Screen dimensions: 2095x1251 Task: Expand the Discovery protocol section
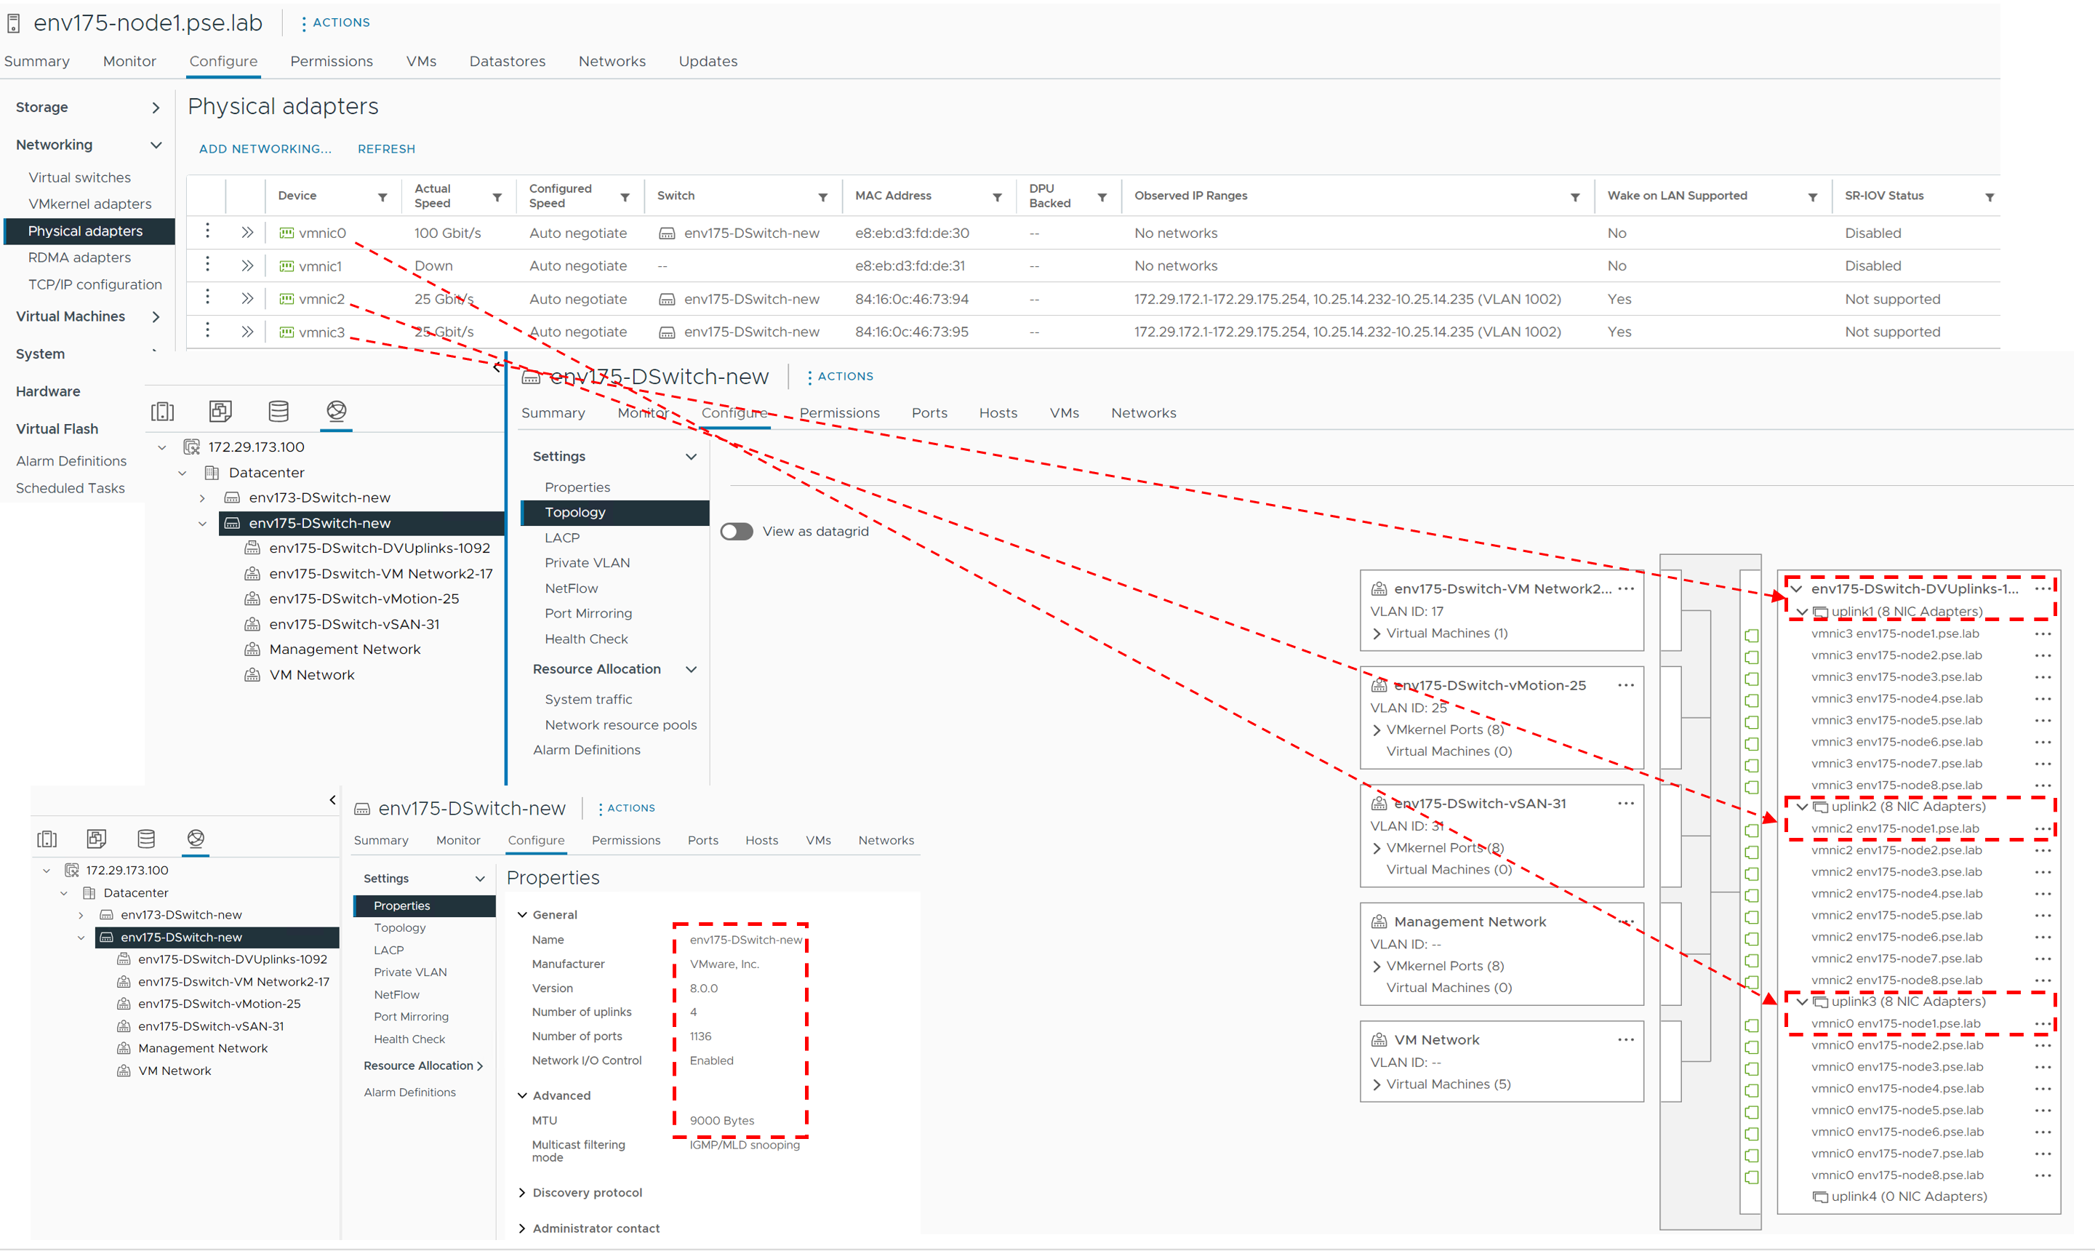click(x=523, y=1192)
